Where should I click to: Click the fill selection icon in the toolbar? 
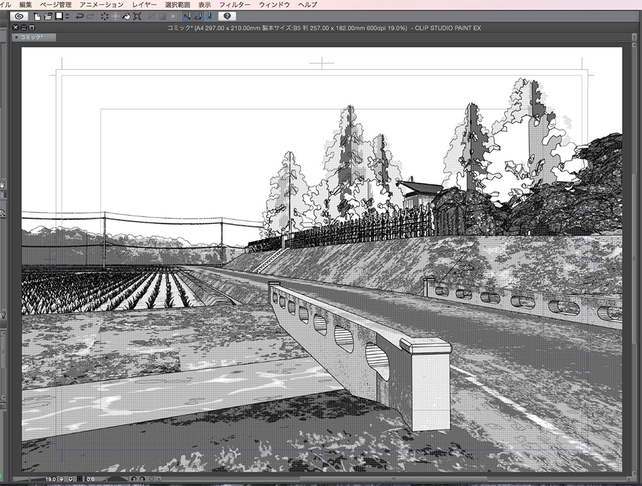[126, 16]
